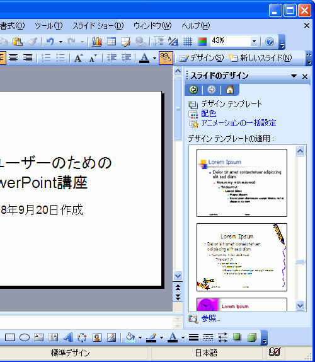Toggle the highlighted 99 formatting toolbar button
The height and width of the screenshot is (362, 315).
(166, 58)
